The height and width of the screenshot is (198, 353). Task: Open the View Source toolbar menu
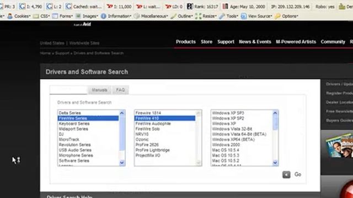point(256,16)
